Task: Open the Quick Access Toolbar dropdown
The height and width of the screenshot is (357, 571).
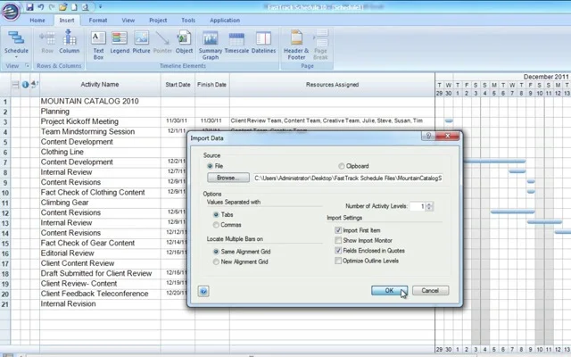Action: point(101,6)
